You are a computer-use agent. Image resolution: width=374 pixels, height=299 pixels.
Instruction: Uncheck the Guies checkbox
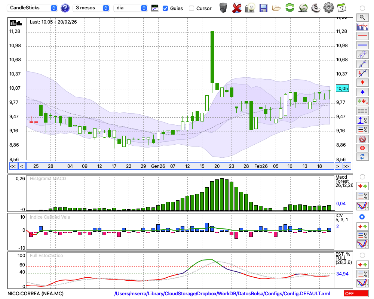165,8
